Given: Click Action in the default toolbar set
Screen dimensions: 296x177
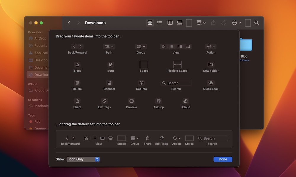Looking at the screenshot, I should point(176,140).
